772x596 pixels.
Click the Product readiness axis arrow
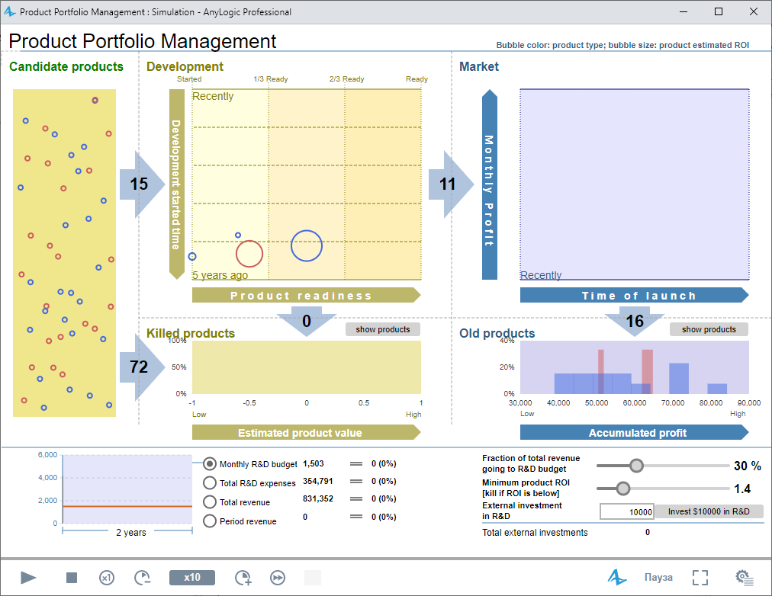click(306, 295)
